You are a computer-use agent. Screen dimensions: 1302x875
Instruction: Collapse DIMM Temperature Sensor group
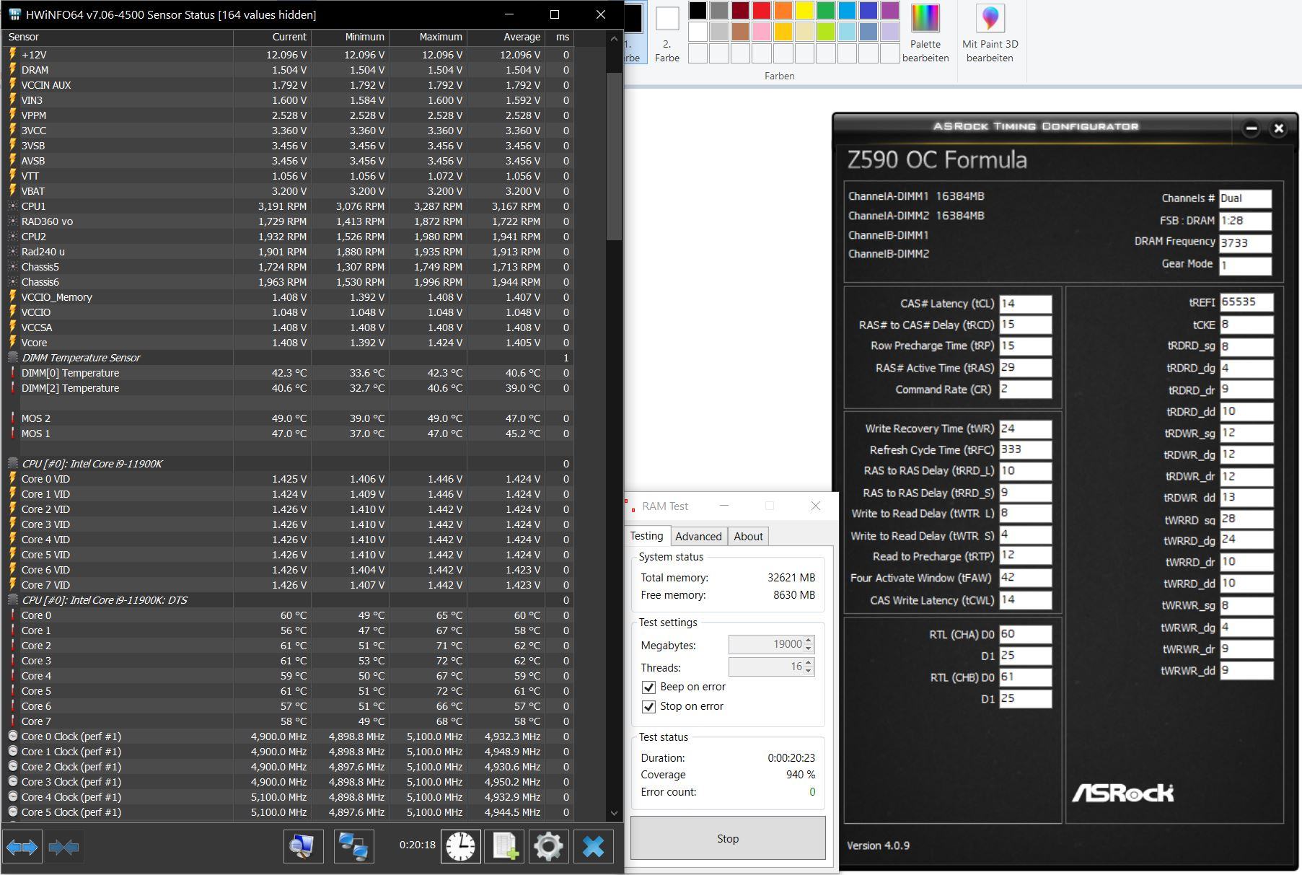pos(13,358)
